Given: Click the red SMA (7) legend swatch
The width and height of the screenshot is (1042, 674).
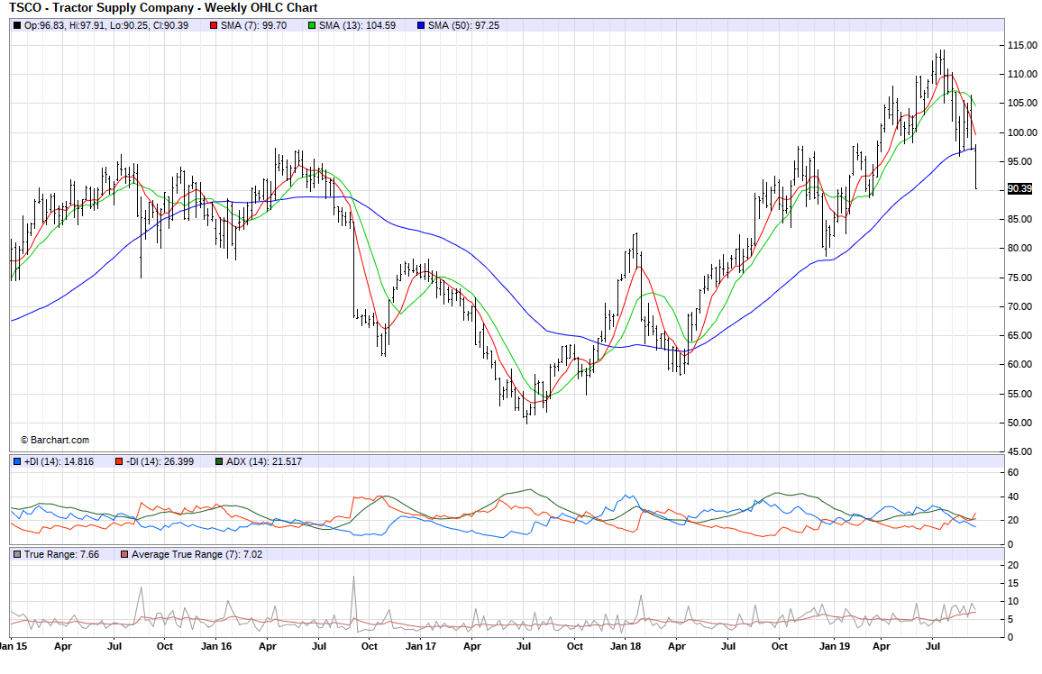Looking at the screenshot, I should point(214,25).
